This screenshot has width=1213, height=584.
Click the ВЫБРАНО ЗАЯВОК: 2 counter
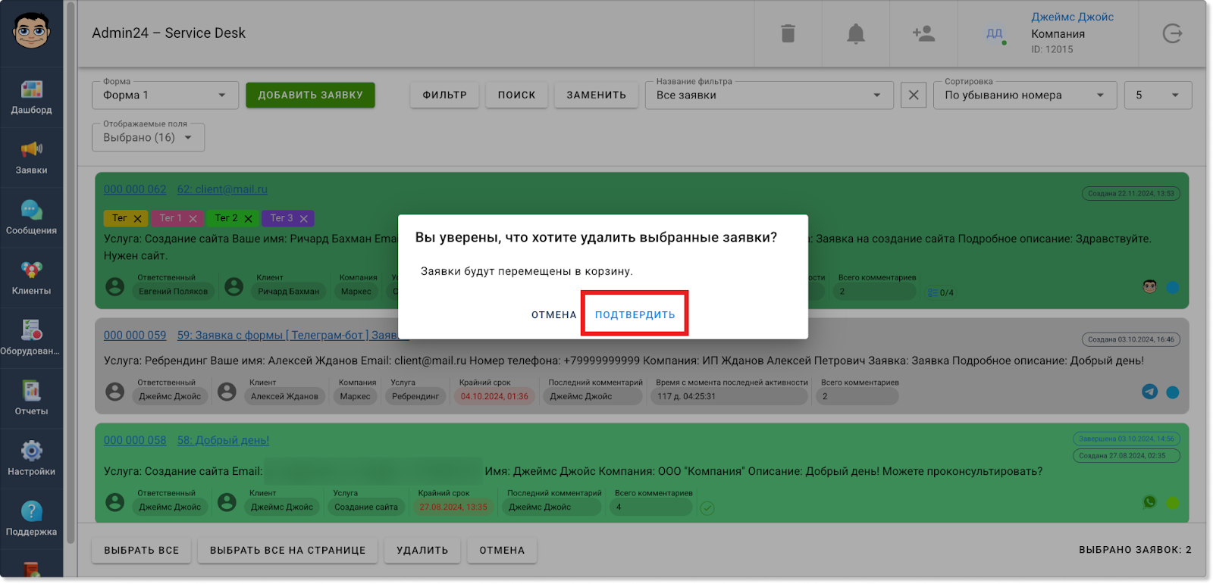click(1135, 550)
